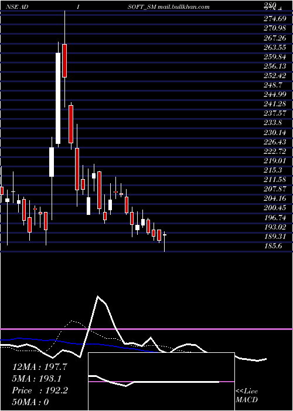The width and height of the screenshot is (293, 411).
Task: Click the 222.72 price axis label
Action: point(274,151)
